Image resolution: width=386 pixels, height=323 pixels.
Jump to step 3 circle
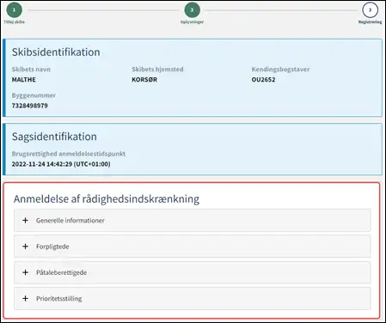370,10
